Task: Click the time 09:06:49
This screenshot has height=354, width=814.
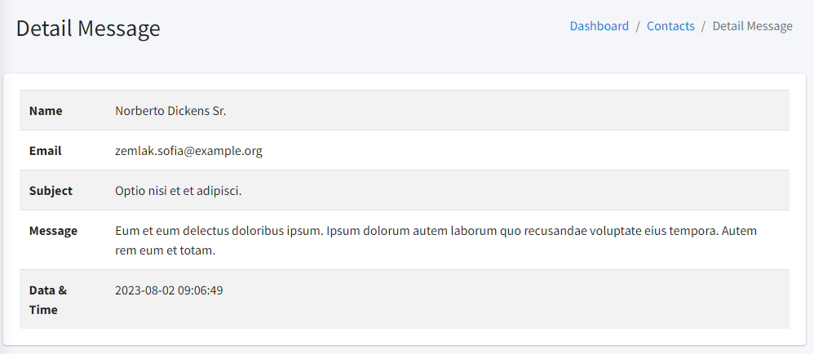Action: 201,290
